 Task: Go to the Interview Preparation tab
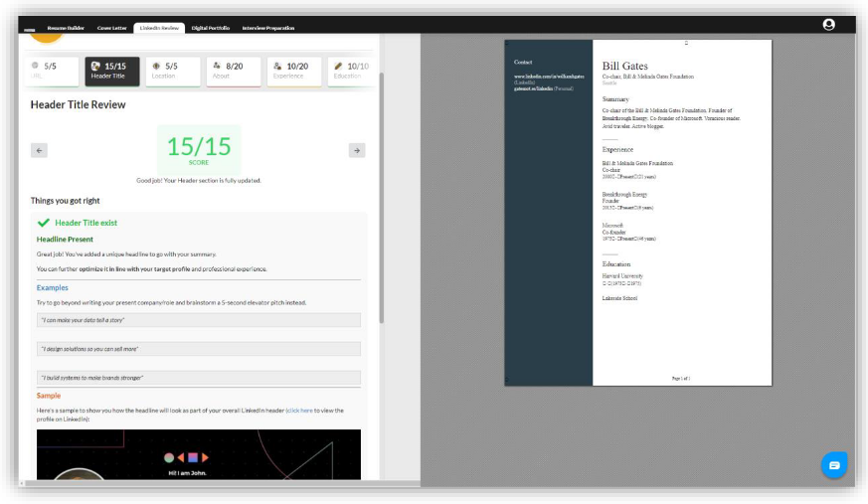(267, 28)
